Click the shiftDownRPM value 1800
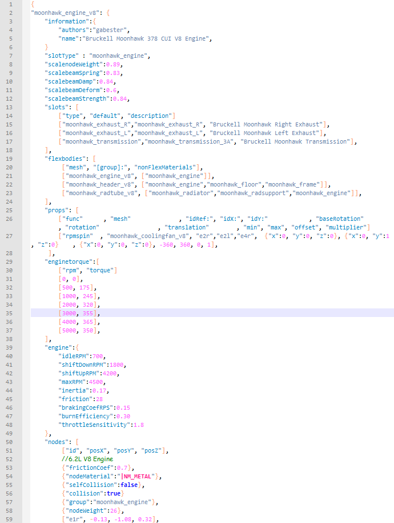394x523 pixels. [116, 365]
